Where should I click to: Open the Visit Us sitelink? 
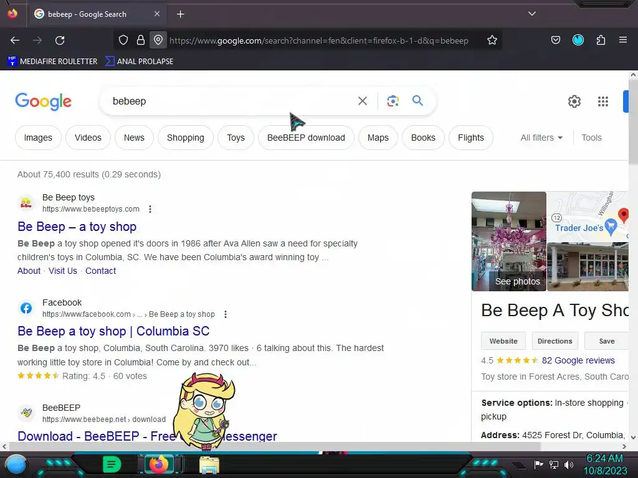[x=63, y=271]
